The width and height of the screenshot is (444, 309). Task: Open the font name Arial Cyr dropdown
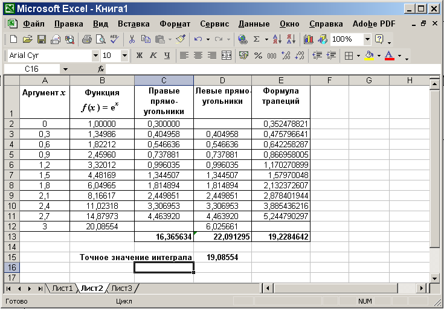coord(95,56)
